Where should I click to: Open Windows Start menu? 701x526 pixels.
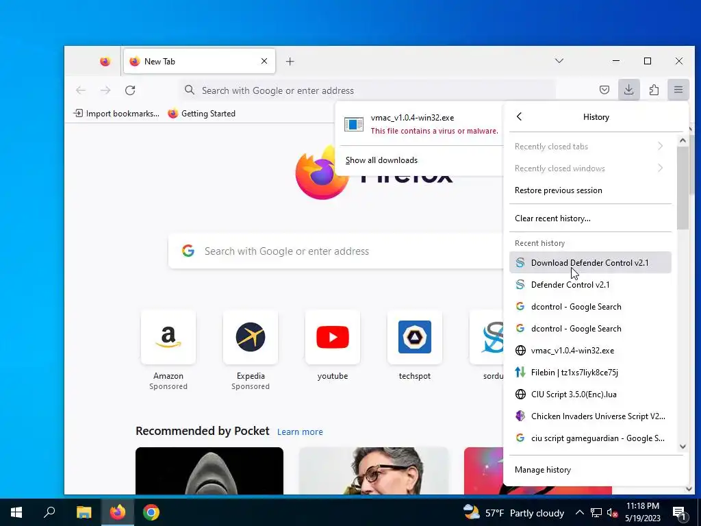(16, 512)
